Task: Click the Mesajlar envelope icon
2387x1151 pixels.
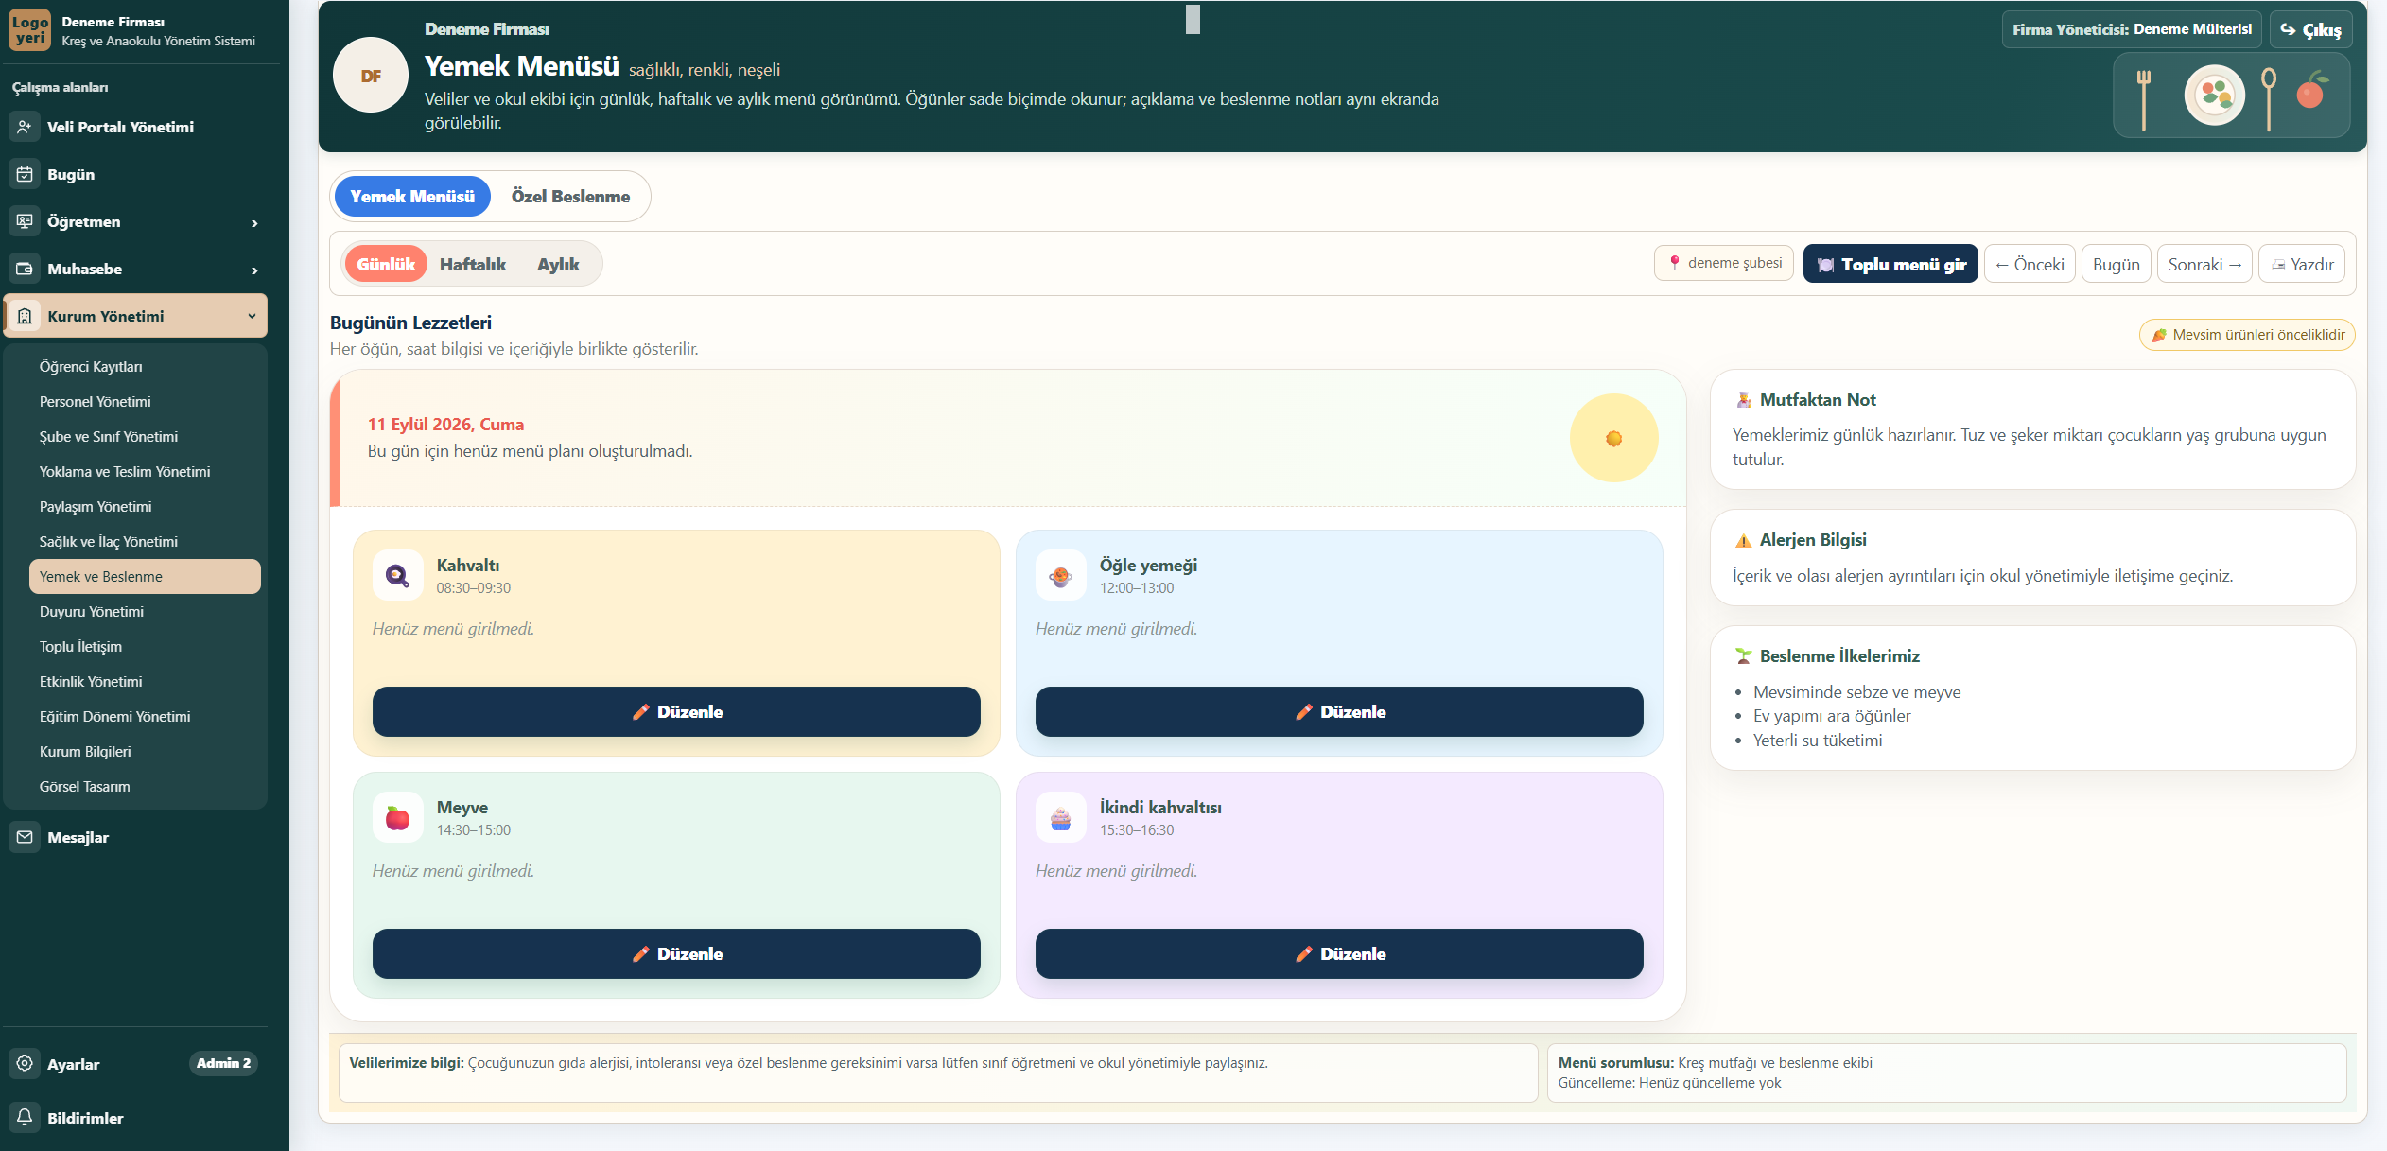Action: (25, 837)
